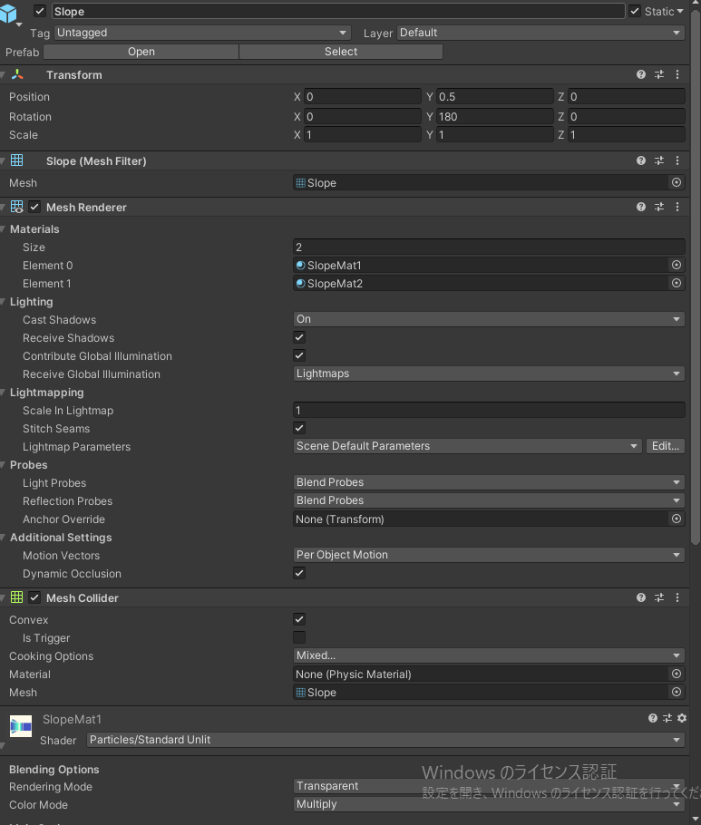Open Mesh Collider preset icon

(x=659, y=597)
